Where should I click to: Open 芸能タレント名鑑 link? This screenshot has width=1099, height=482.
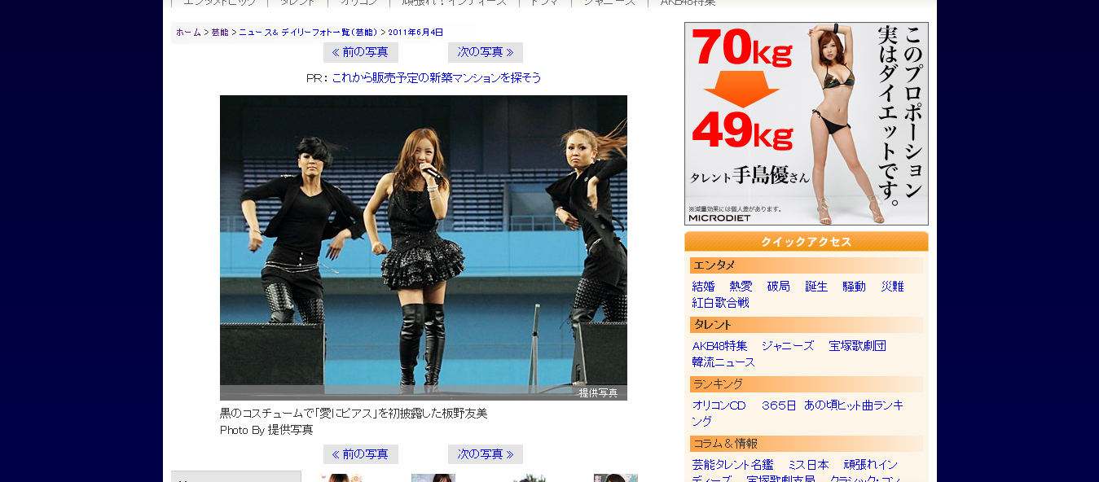(732, 465)
